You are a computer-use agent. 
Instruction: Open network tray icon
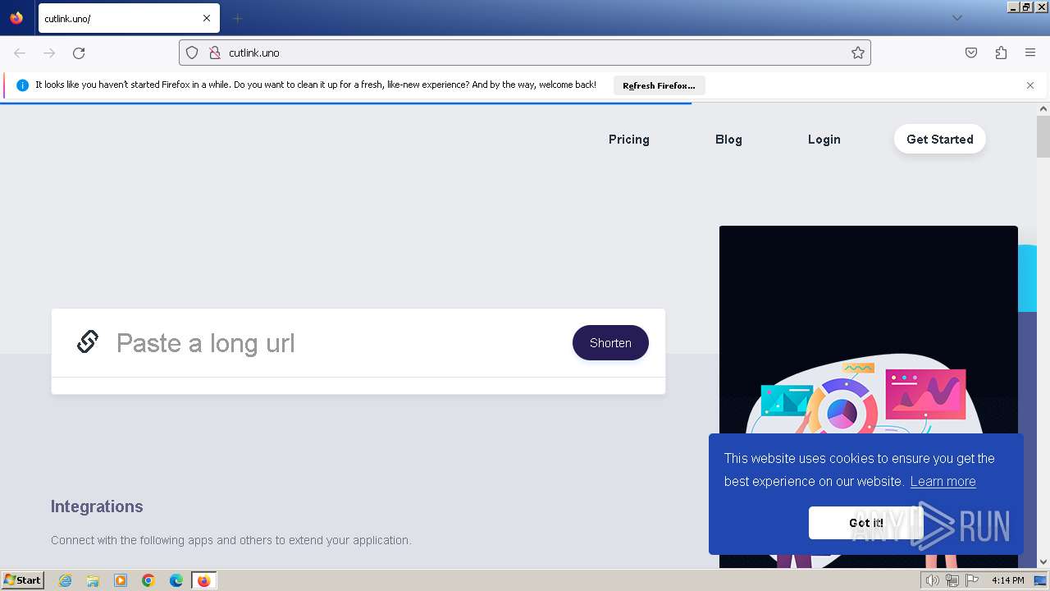pos(952,580)
